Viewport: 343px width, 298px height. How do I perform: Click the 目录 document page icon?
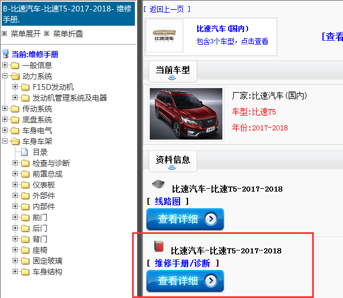pyautogui.click(x=25, y=152)
